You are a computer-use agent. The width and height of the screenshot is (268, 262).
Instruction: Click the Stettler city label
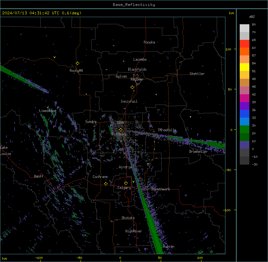click(x=197, y=74)
